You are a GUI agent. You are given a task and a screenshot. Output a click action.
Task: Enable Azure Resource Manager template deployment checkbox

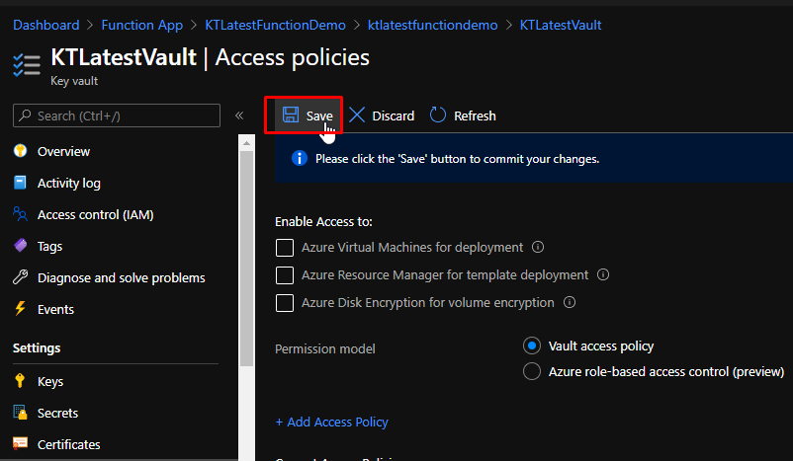285,275
